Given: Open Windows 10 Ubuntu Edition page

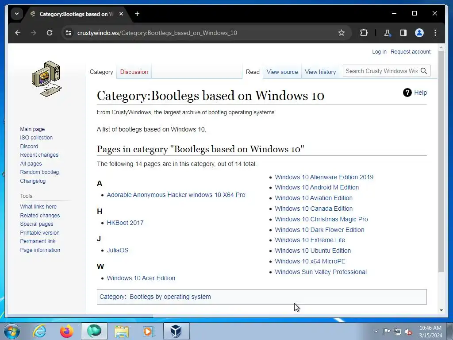Looking at the screenshot, I should 313,251.
